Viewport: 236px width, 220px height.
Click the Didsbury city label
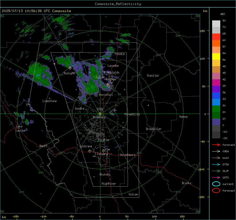tap(99, 117)
